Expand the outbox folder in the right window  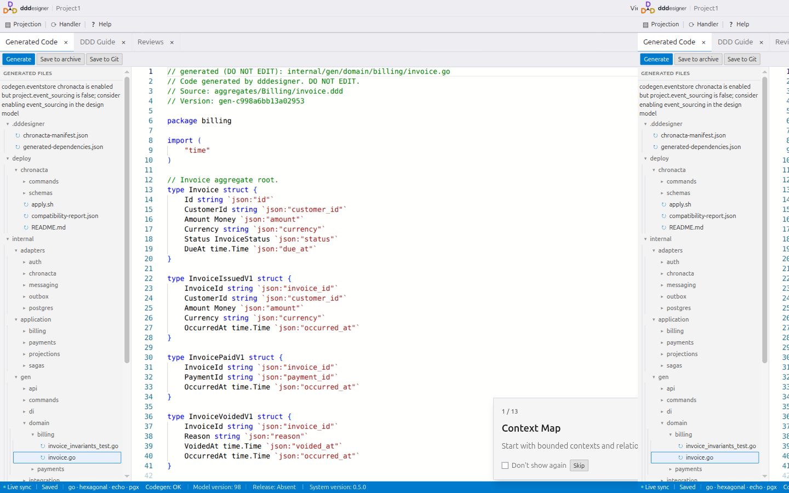pyautogui.click(x=662, y=297)
